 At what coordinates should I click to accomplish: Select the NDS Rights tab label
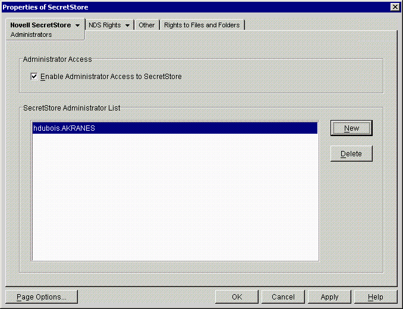tap(105, 25)
